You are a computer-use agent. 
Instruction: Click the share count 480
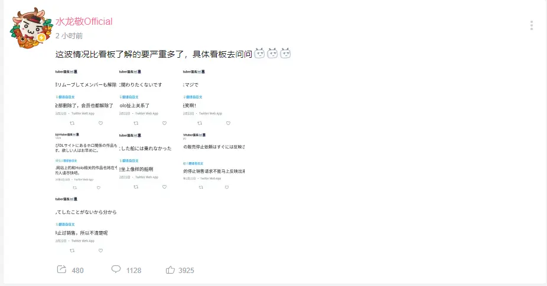point(77,270)
